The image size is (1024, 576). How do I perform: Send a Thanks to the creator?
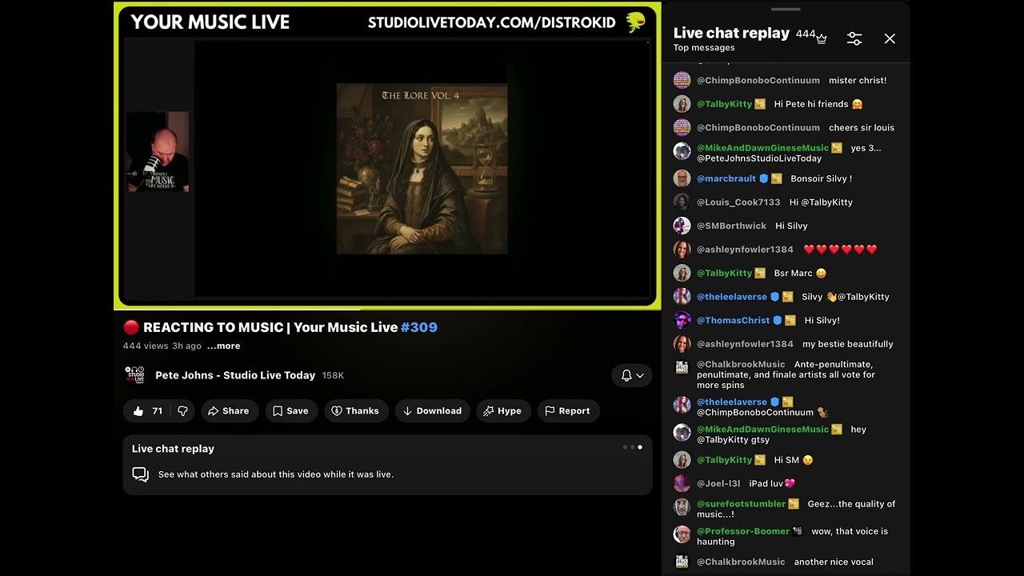(355, 410)
